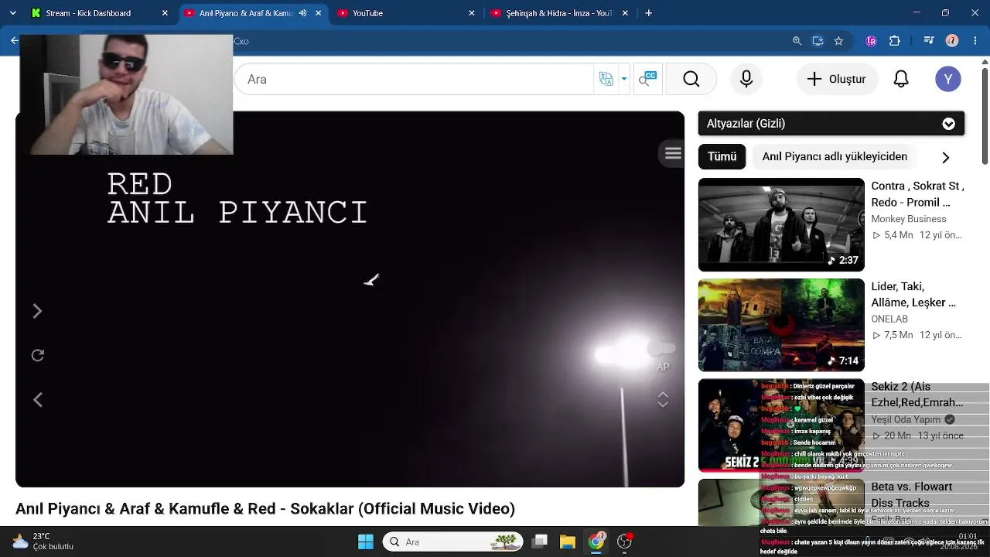The height and width of the screenshot is (557, 990).
Task: Click the up-down chevrons on the player
Action: click(663, 399)
